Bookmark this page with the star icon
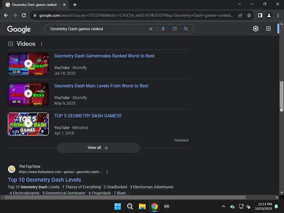 pos(249,16)
